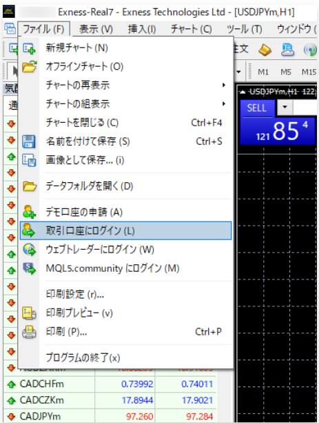
Task: Click CADJPYm ask price 97.284
Action: pos(199,416)
